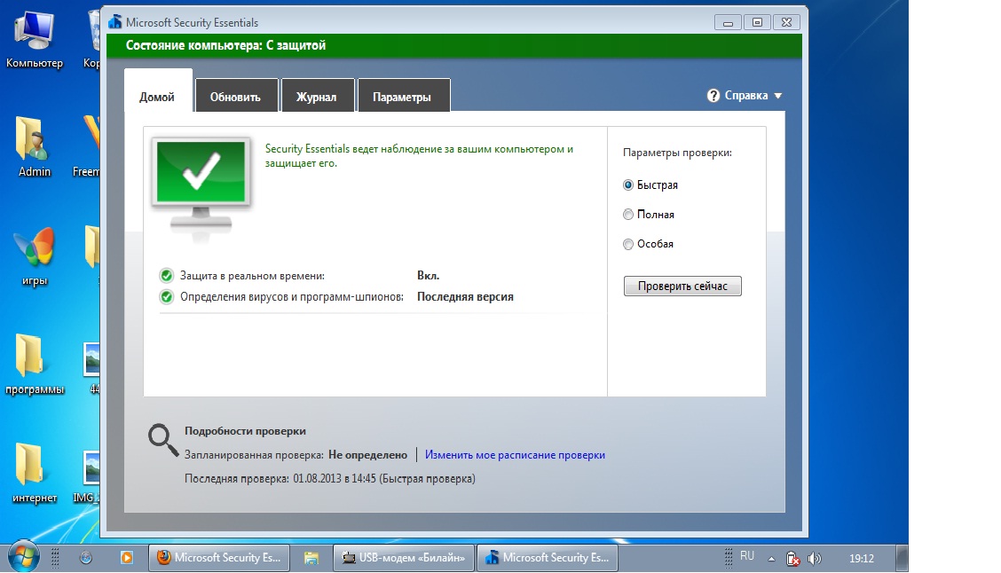Click the Проверить сейчас button
Screen dimensions: 1001x573
point(682,286)
